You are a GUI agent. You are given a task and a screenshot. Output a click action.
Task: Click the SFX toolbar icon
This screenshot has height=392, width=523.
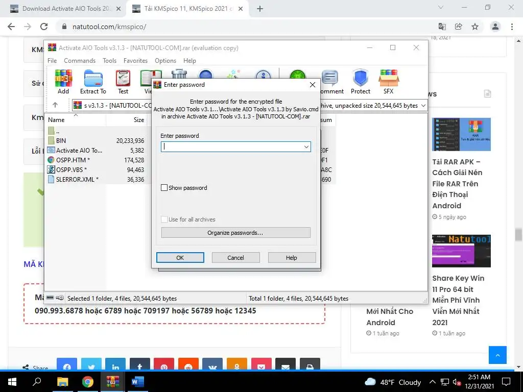[x=389, y=82]
